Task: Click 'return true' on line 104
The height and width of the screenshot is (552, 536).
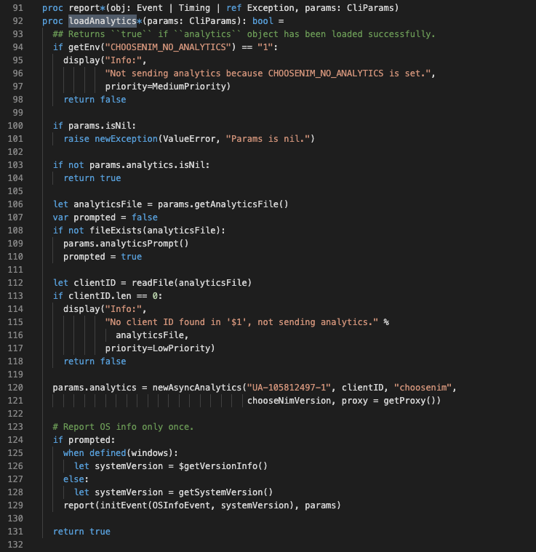Action: [92, 178]
